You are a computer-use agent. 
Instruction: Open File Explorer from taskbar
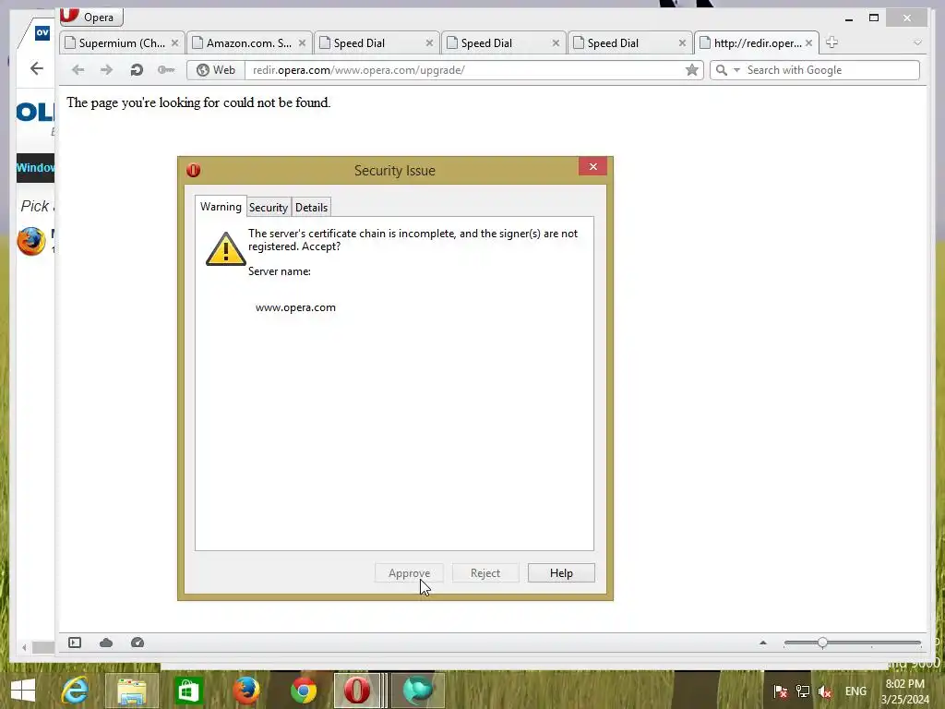132,691
